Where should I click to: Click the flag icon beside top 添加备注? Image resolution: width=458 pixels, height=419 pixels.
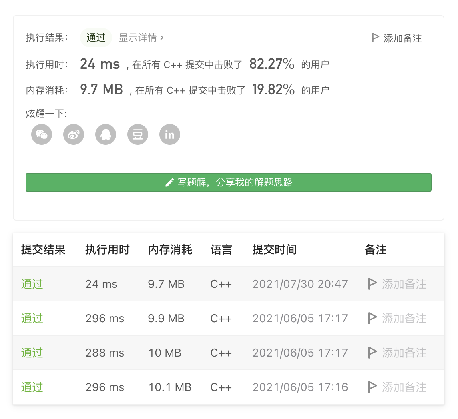click(x=375, y=38)
